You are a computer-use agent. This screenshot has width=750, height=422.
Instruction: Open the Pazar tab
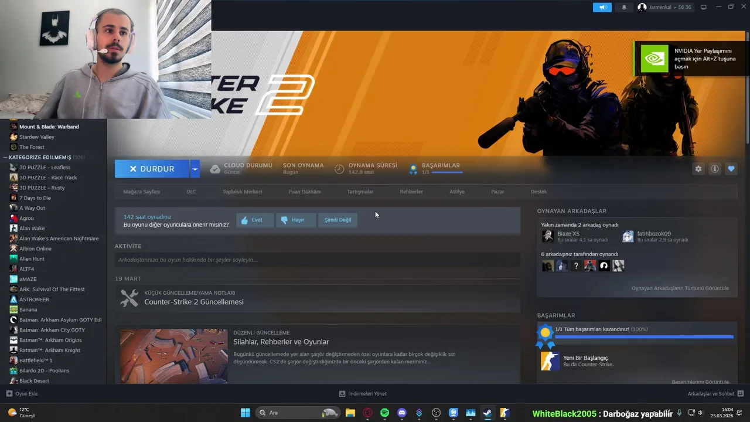(497, 192)
